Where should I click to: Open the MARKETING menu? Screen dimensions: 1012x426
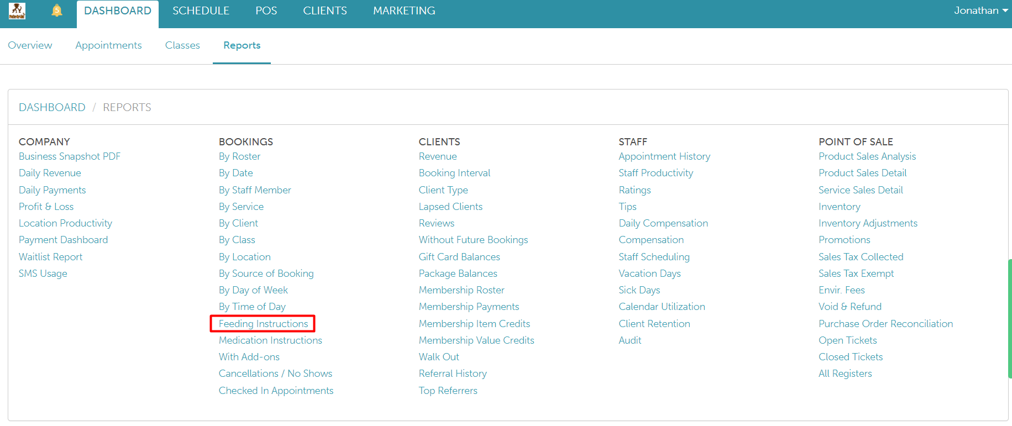404,11
